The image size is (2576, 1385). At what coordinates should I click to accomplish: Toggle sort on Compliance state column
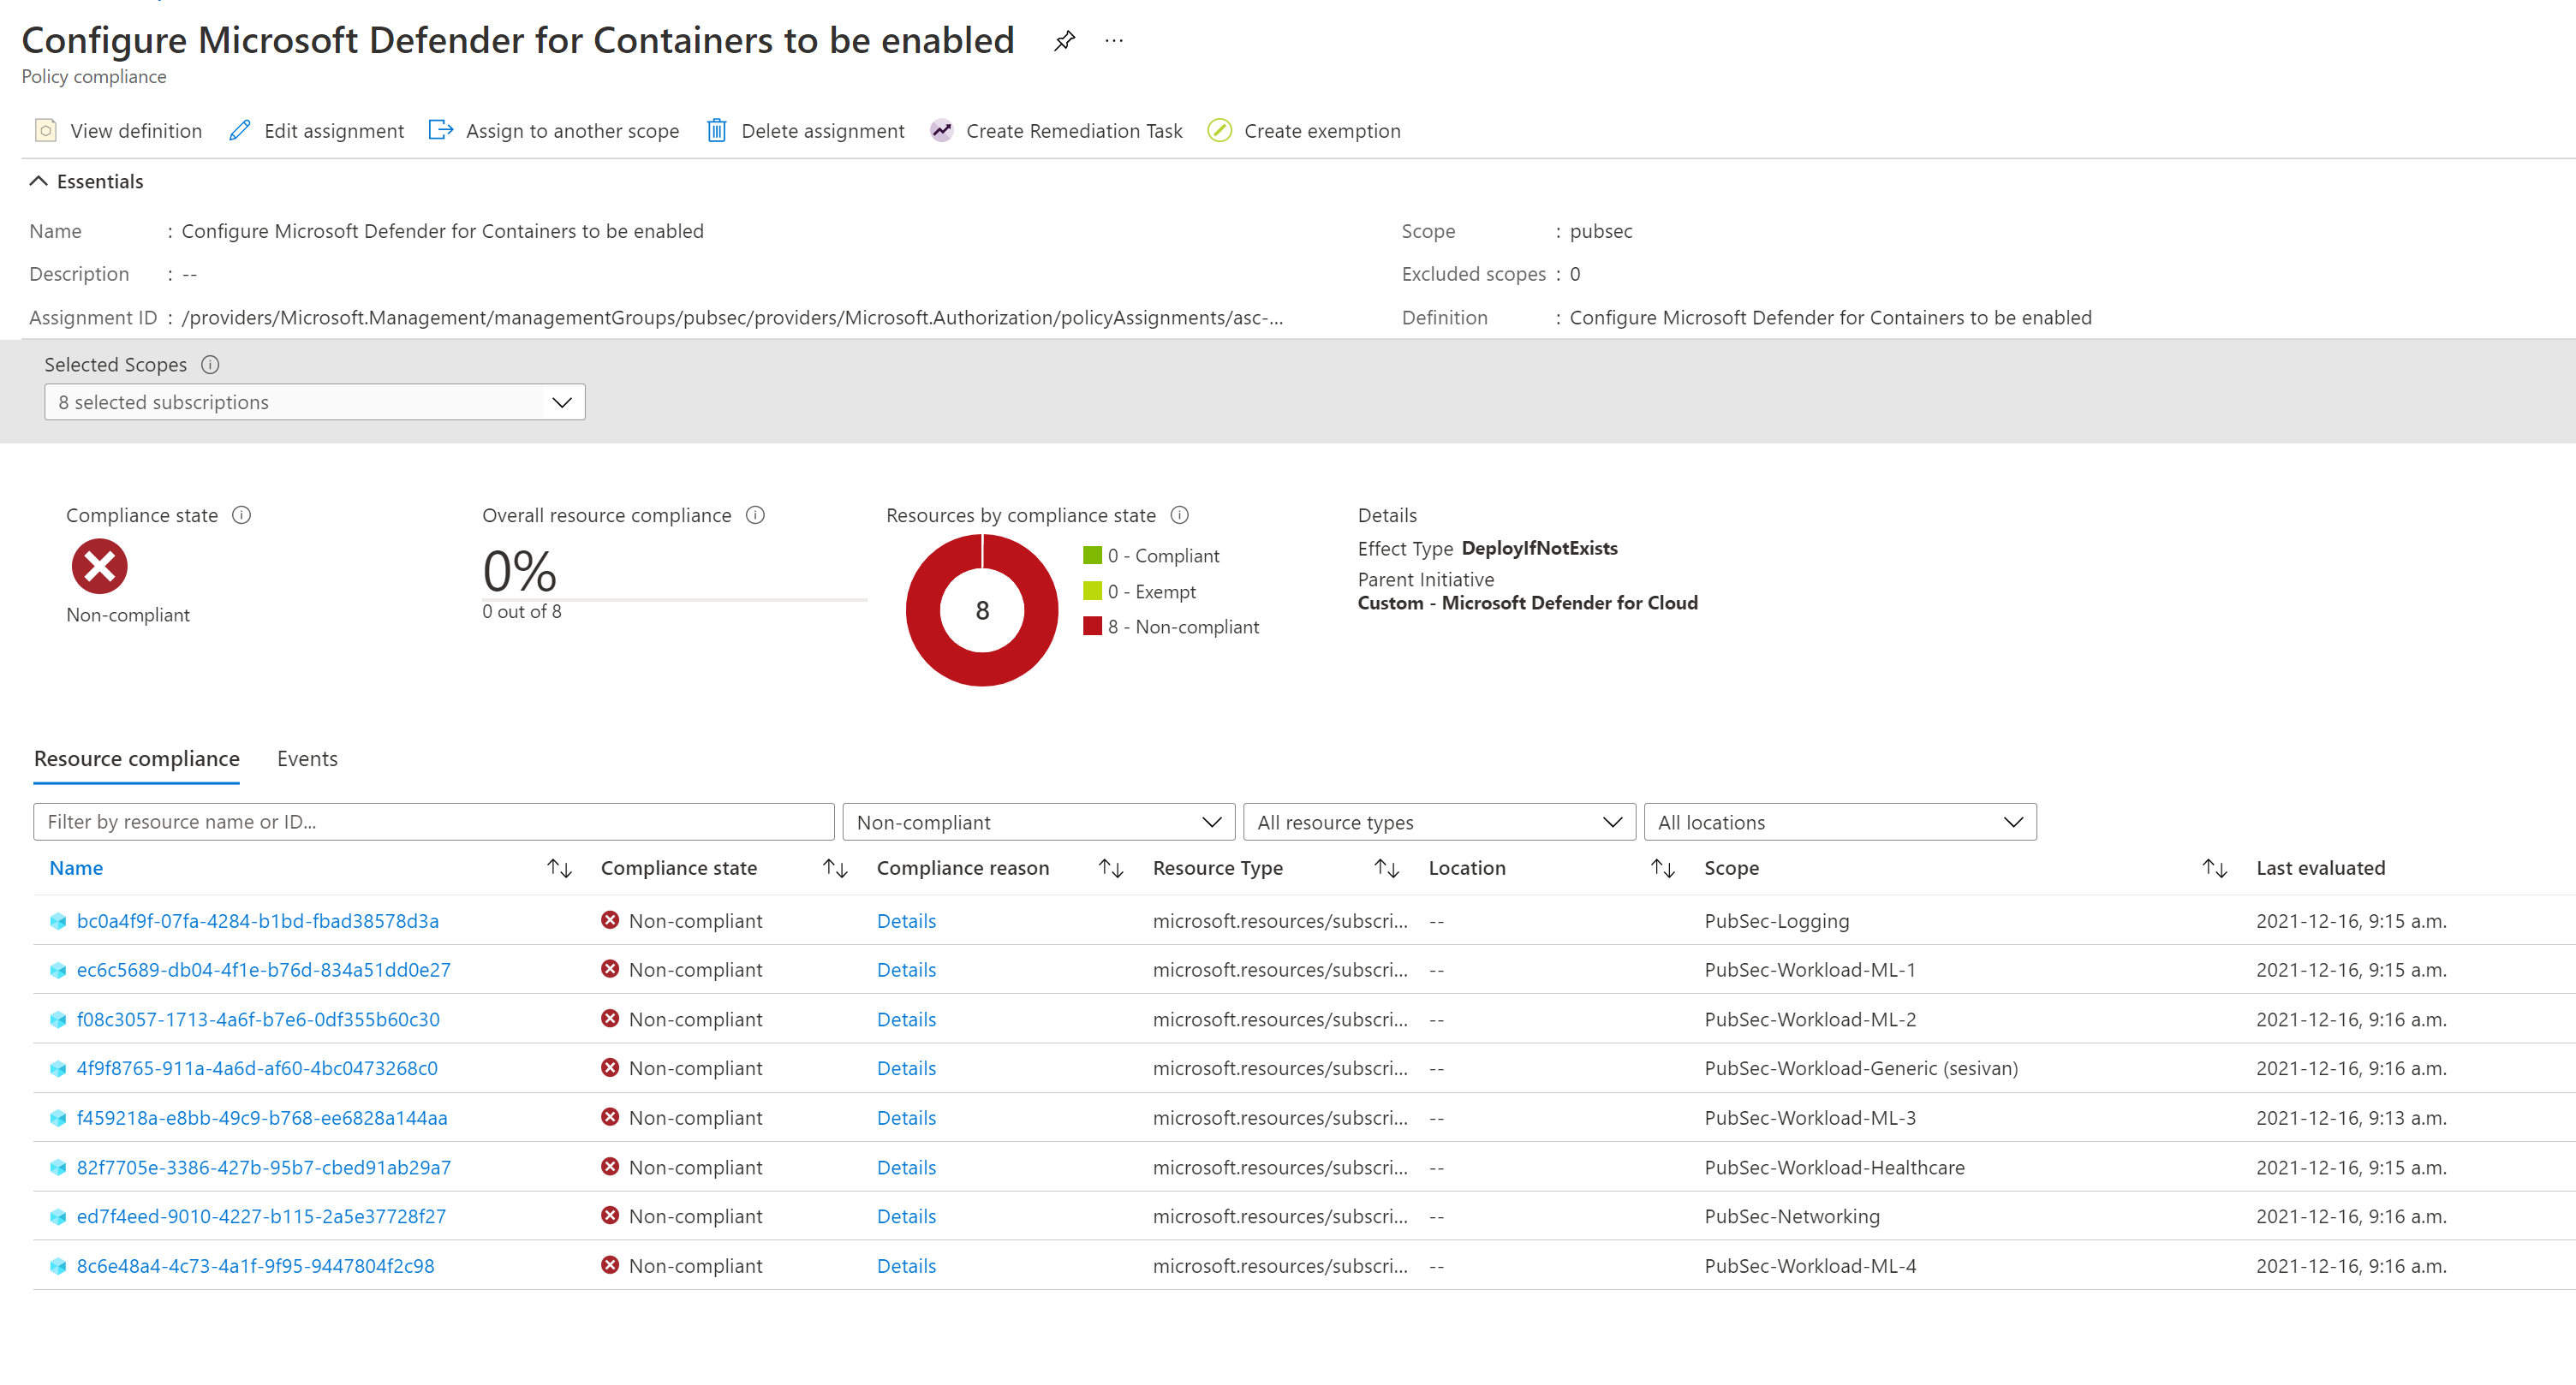point(834,867)
